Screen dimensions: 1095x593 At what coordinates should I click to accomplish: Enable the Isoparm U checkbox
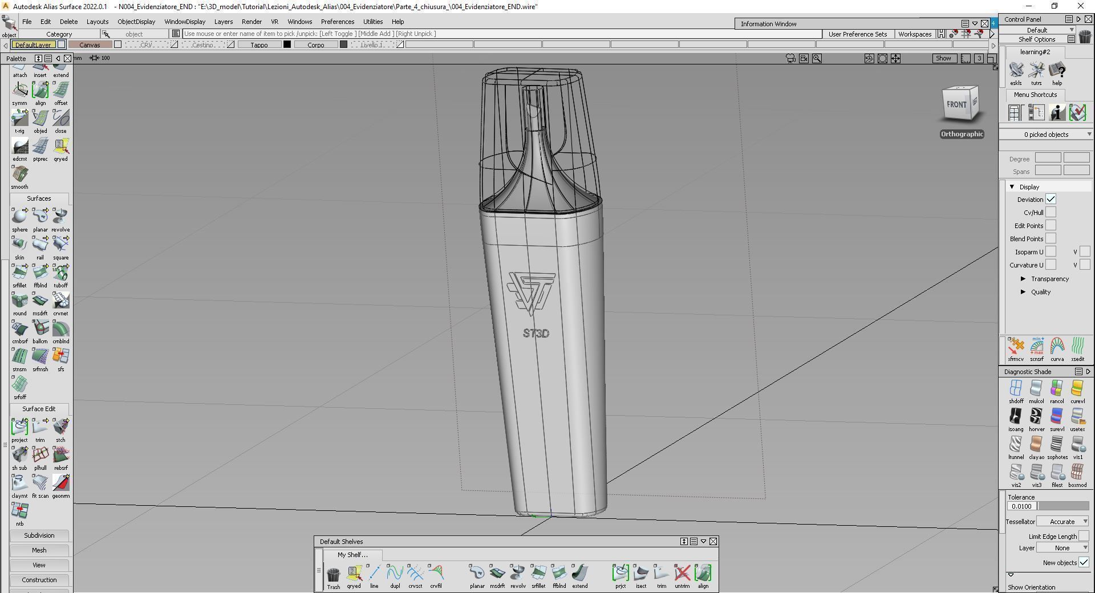click(x=1051, y=251)
